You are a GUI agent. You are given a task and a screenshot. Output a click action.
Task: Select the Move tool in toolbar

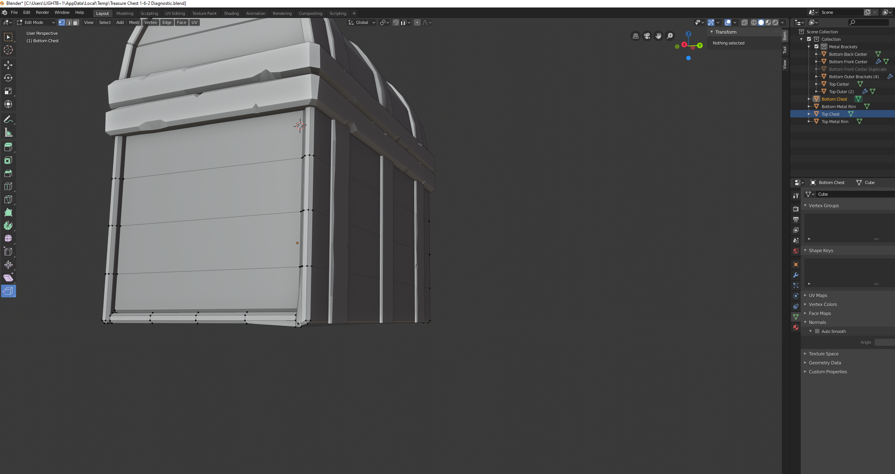point(8,65)
